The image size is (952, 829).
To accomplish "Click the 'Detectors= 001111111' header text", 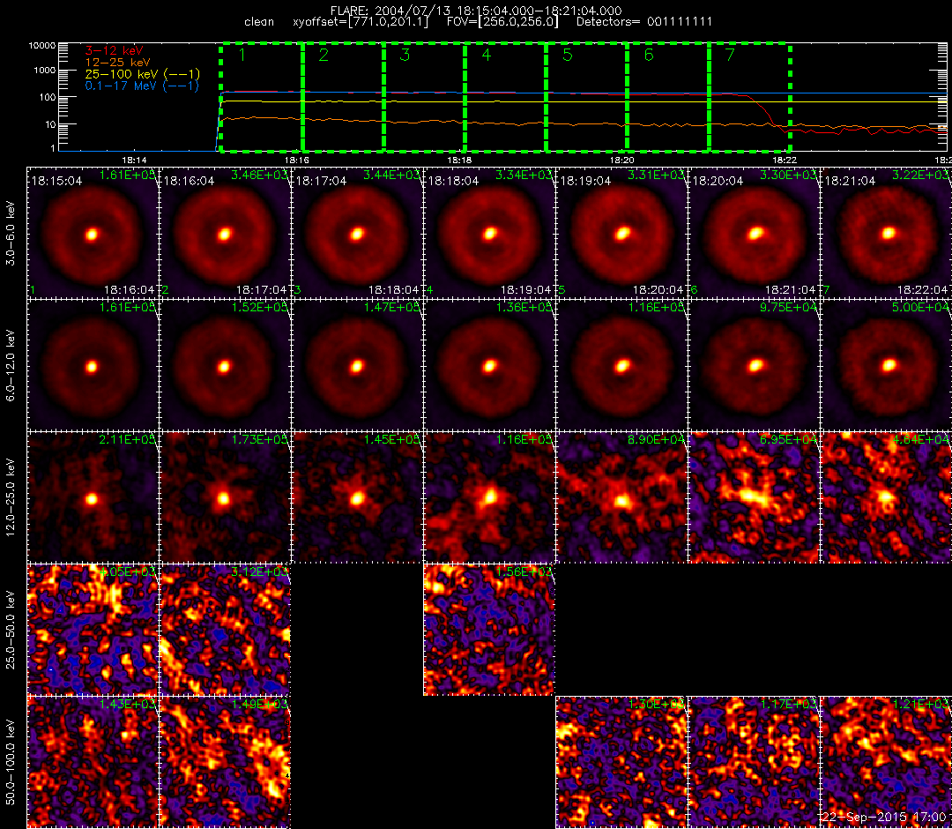I will tap(643, 22).
